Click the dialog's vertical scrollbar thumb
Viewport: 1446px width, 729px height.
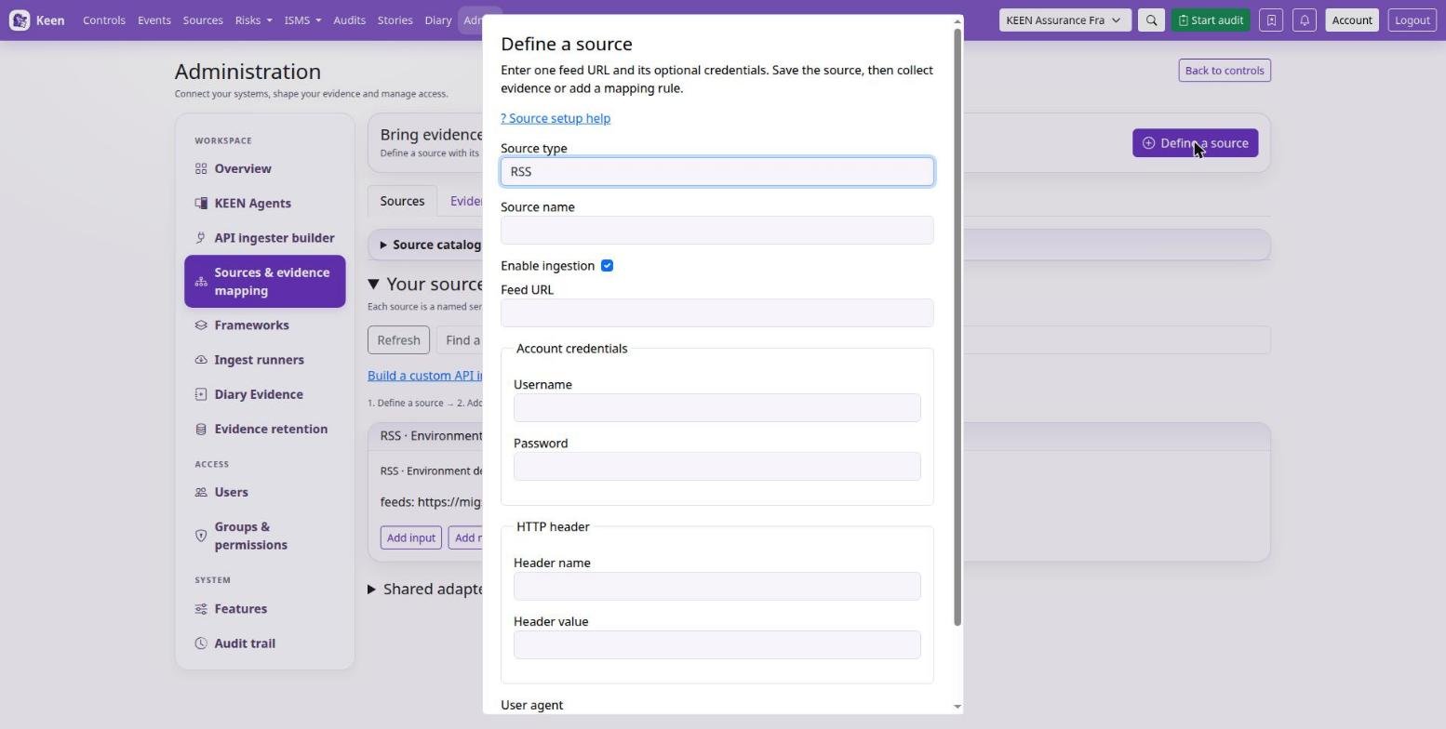tap(957, 327)
